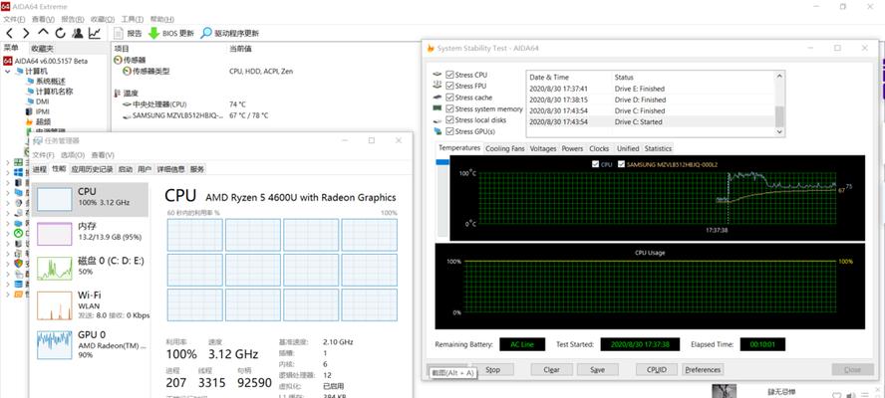Click the 报告 report page icon

[119, 33]
